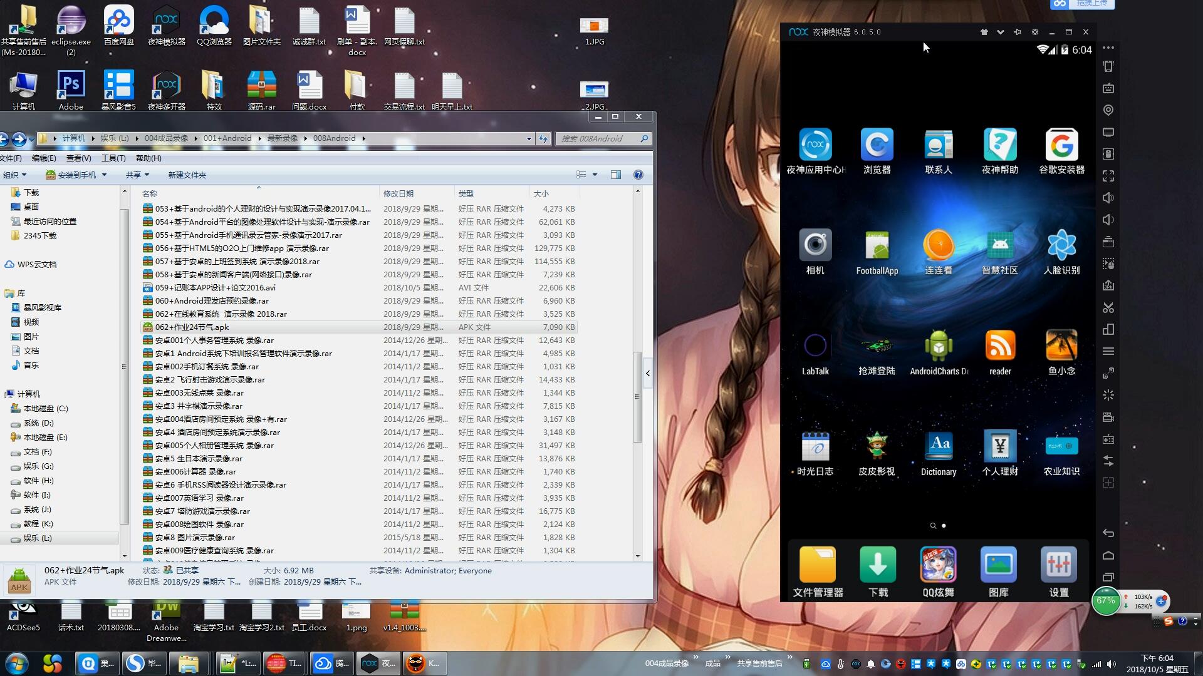Select the 062+作业24节气.apk file

point(359,327)
